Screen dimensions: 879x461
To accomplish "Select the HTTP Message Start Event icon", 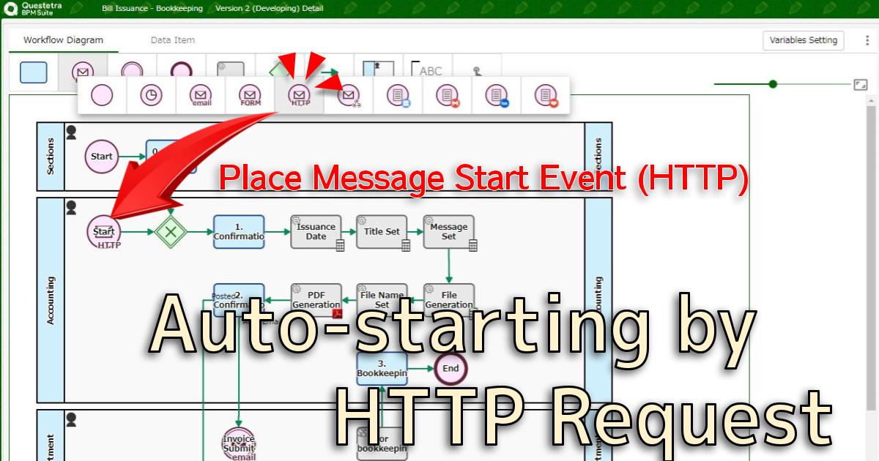I will [x=298, y=95].
